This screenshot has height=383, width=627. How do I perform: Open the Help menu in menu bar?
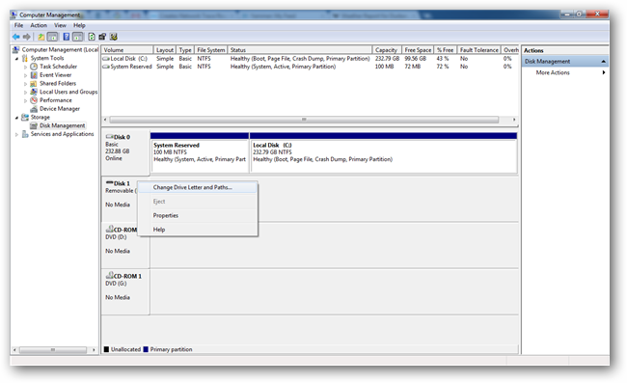[79, 25]
